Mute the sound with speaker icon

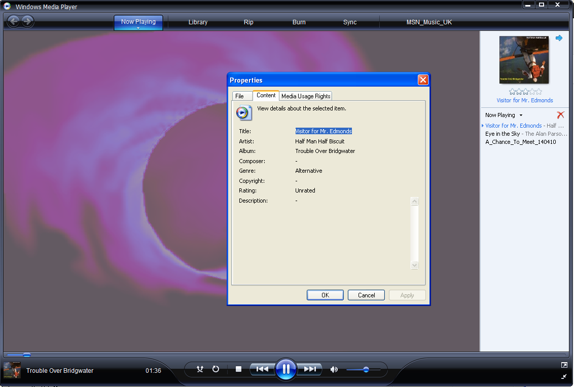tap(334, 369)
